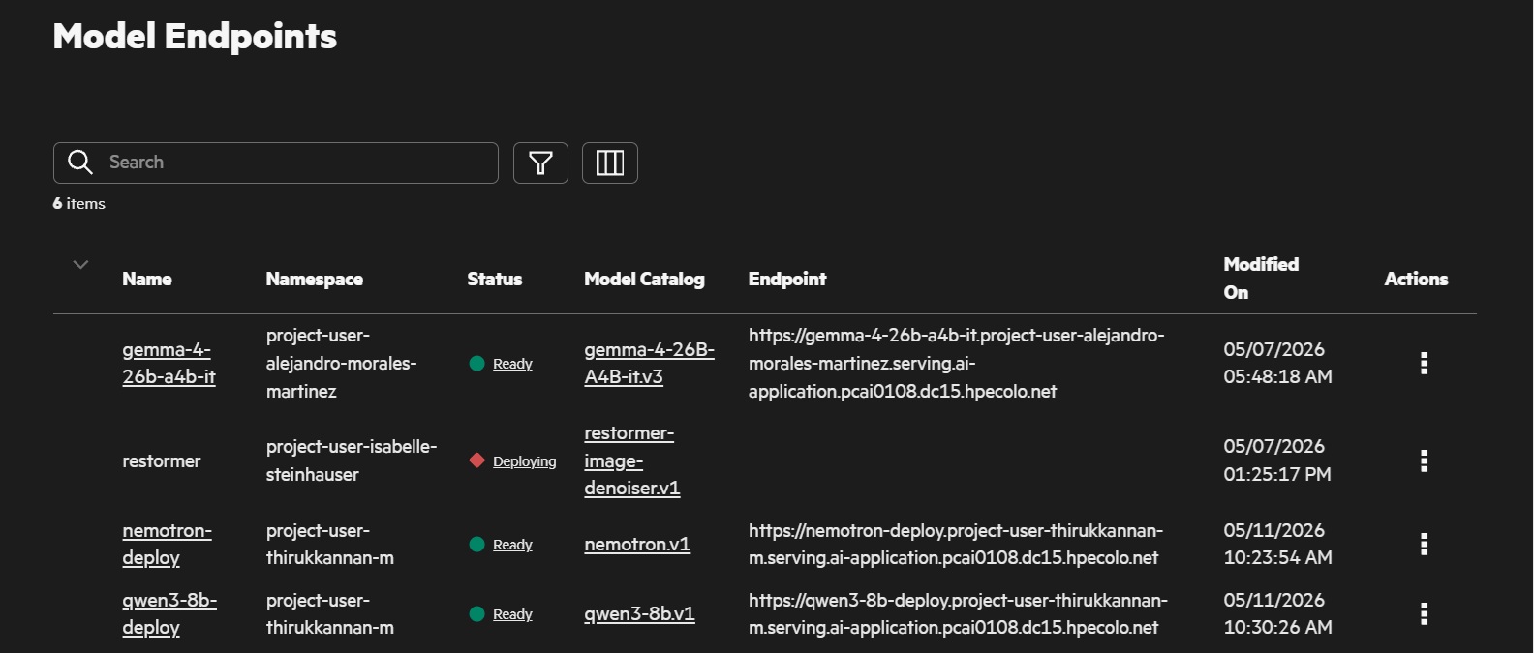The width and height of the screenshot is (1534, 653).
Task: Select the gemma-4-26b-a4b-it endpoint URL text
Action: coord(957,364)
